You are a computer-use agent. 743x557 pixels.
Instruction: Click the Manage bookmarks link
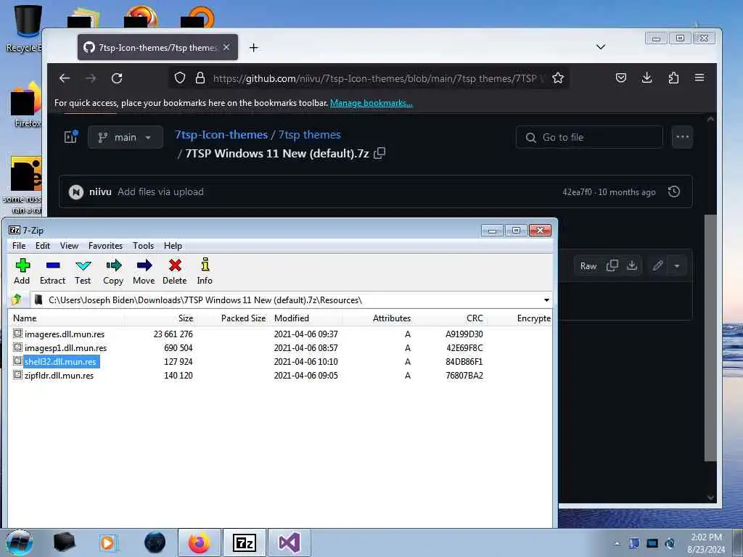coord(371,103)
